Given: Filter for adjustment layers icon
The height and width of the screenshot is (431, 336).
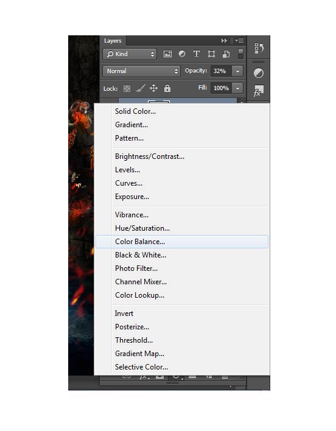Looking at the screenshot, I should click(x=182, y=54).
